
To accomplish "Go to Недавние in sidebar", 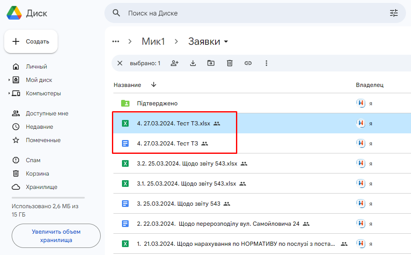I will [x=39, y=127].
